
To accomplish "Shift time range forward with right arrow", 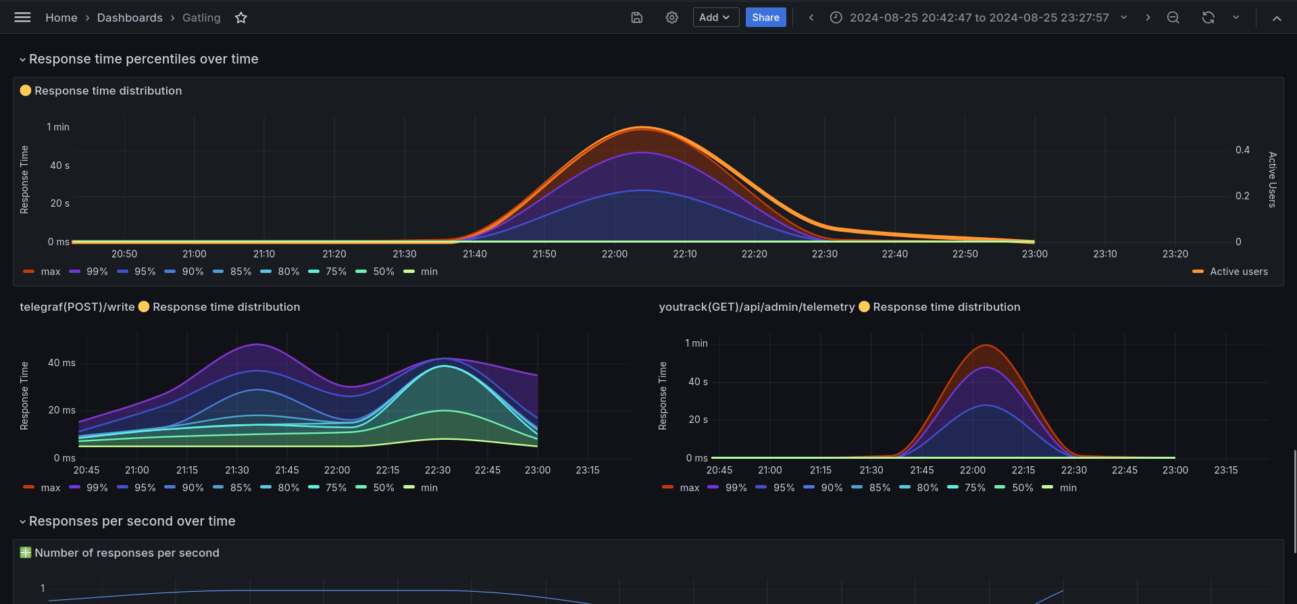I will (x=1148, y=18).
